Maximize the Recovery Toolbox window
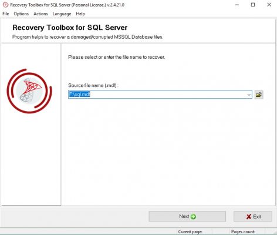 pyautogui.click(x=253, y=5)
